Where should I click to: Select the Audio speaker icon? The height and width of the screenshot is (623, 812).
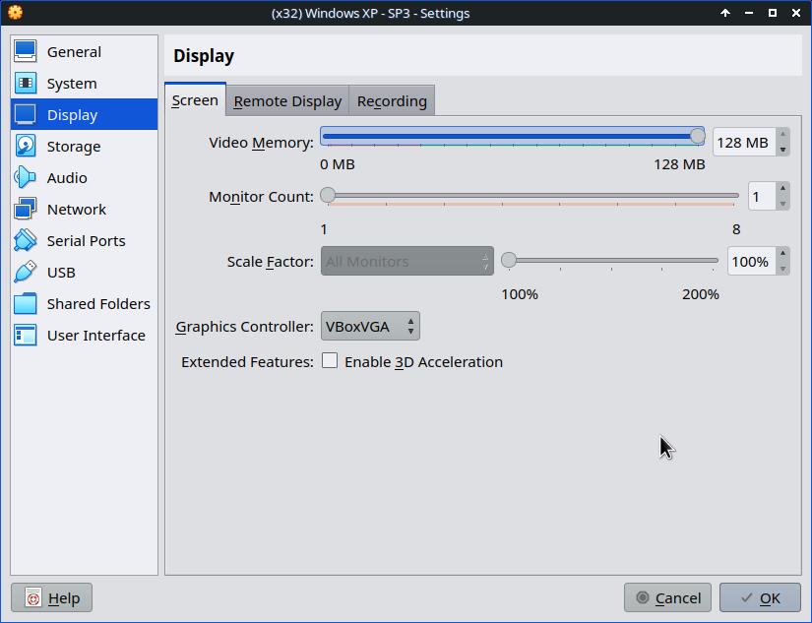[26, 177]
